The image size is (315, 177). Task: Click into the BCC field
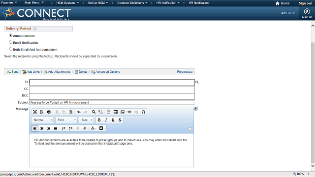pos(112,96)
